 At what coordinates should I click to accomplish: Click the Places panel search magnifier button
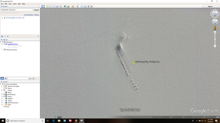pos(2,78)
